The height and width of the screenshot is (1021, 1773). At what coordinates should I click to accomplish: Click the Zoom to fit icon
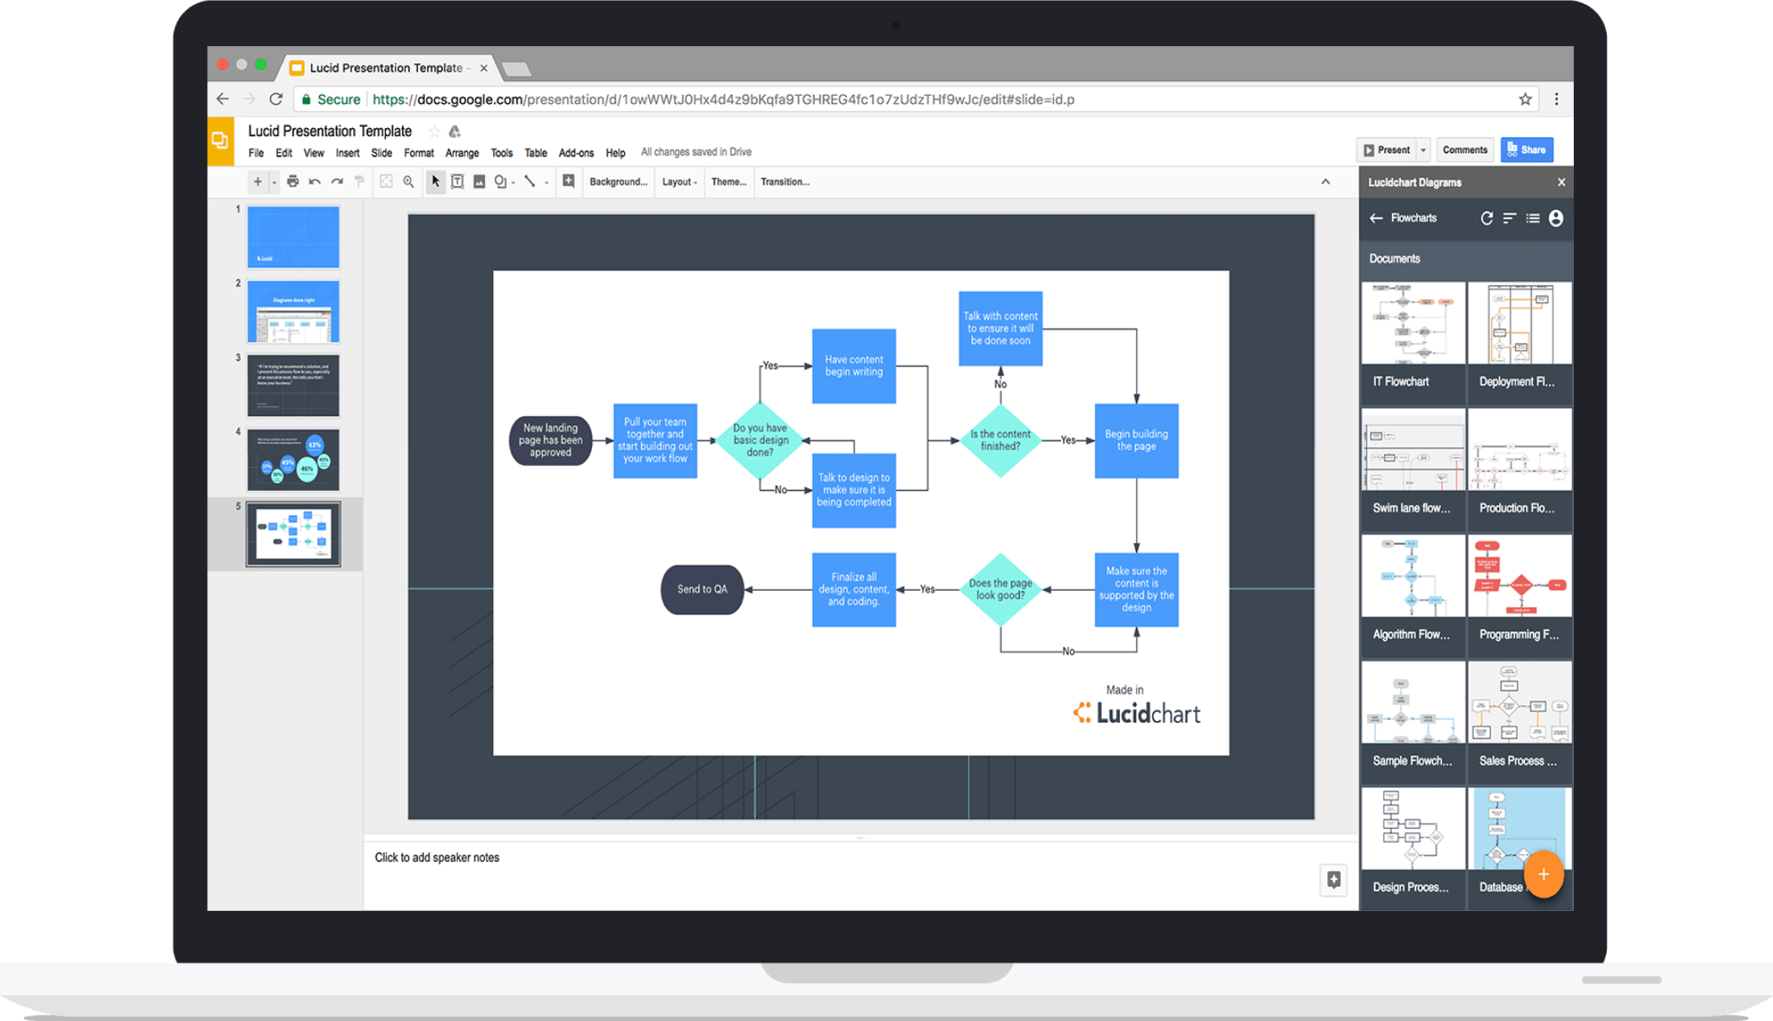click(386, 182)
